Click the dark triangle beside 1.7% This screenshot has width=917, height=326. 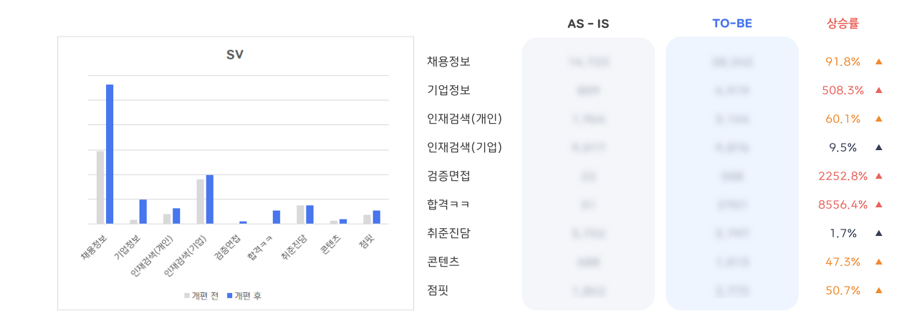[878, 233]
